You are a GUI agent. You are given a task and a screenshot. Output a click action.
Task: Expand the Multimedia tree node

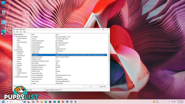tap(16, 52)
